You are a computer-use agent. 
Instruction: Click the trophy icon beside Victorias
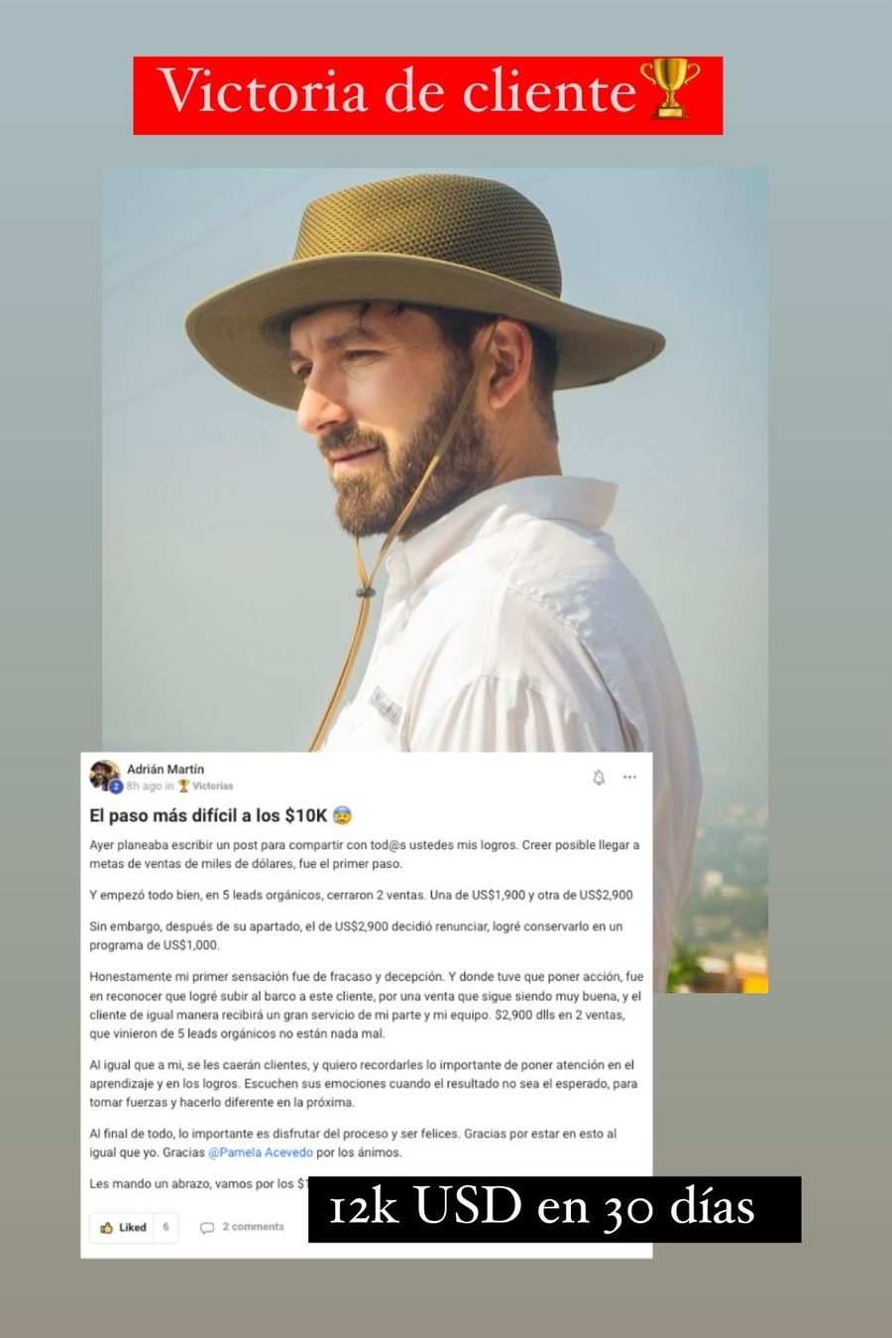click(x=183, y=786)
